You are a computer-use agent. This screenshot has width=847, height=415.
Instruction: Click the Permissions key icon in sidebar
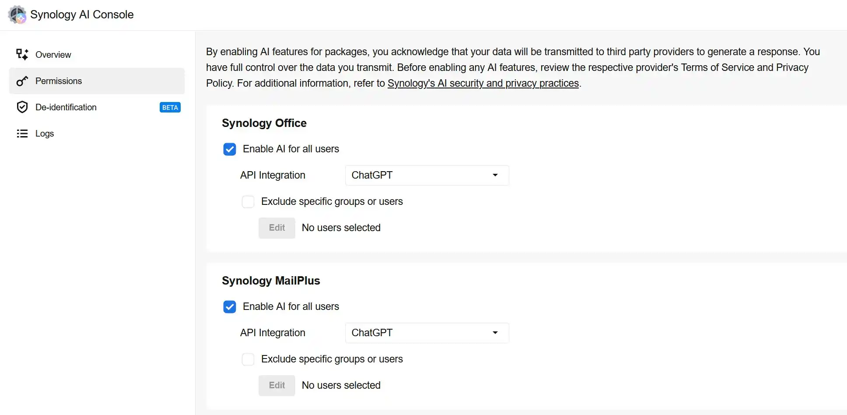(x=22, y=81)
